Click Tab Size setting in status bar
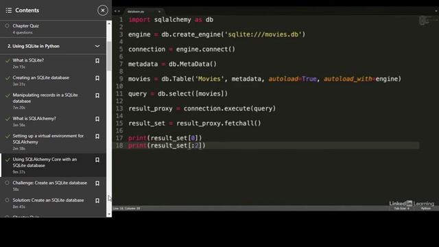 point(402,209)
